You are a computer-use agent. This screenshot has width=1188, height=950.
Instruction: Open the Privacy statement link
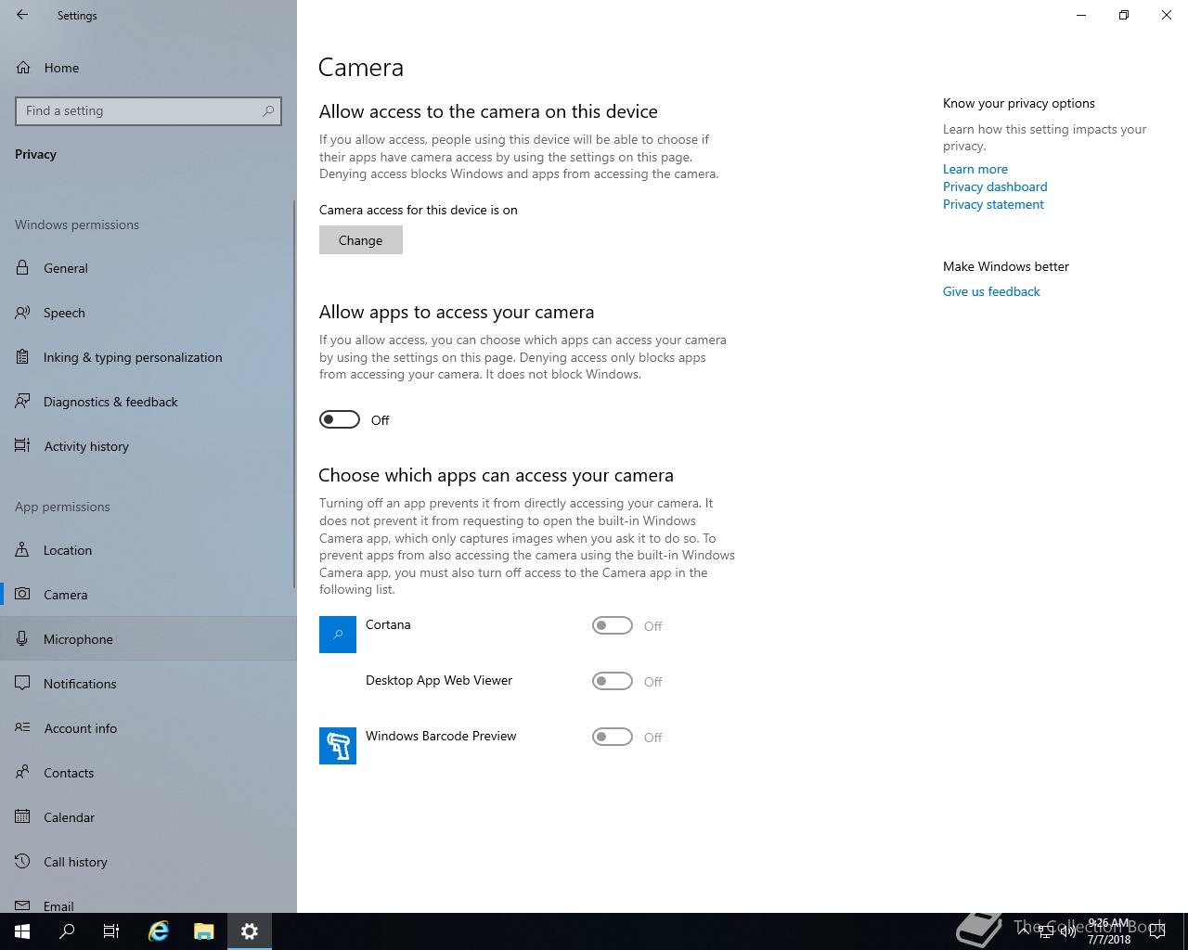tap(993, 204)
